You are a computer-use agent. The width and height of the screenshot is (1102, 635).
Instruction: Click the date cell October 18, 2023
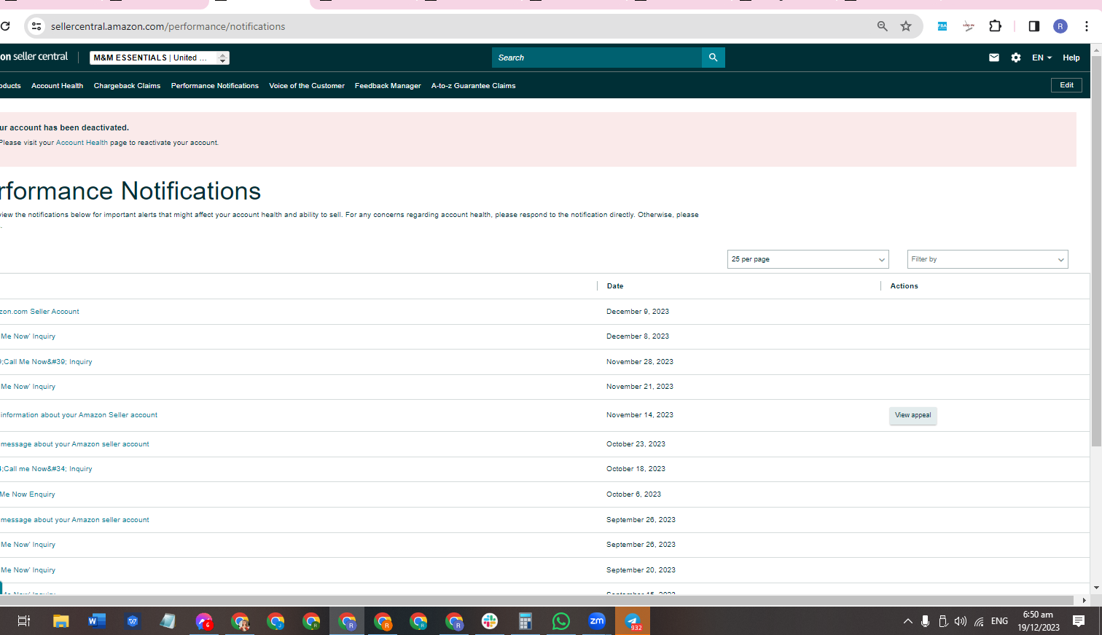click(x=636, y=469)
